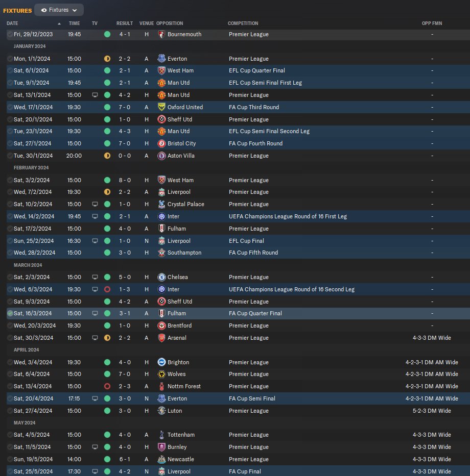Click the FIXTURES title label
470x476 pixels.
click(x=17, y=11)
